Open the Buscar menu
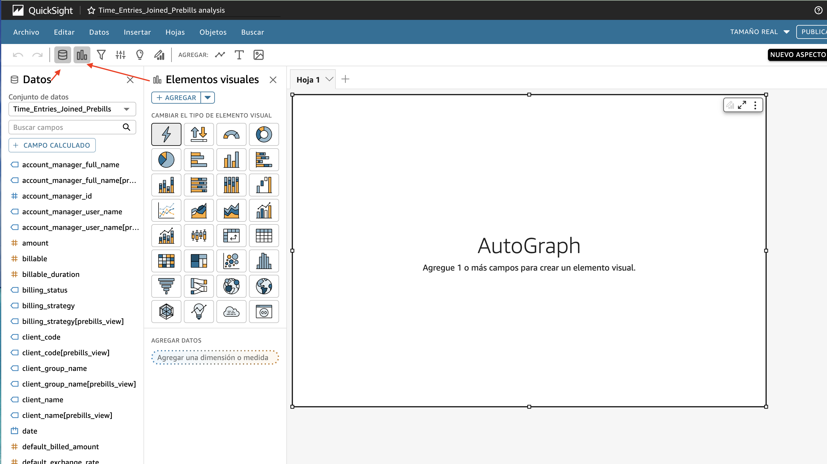Image resolution: width=827 pixels, height=464 pixels. pos(252,32)
